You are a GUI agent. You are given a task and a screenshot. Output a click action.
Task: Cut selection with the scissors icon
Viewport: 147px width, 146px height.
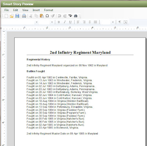click(x=31, y=16)
